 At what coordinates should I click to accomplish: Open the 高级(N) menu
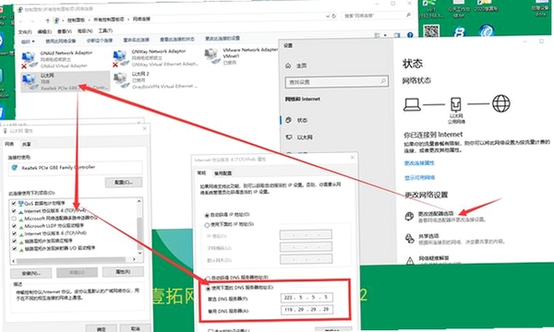(x=85, y=31)
